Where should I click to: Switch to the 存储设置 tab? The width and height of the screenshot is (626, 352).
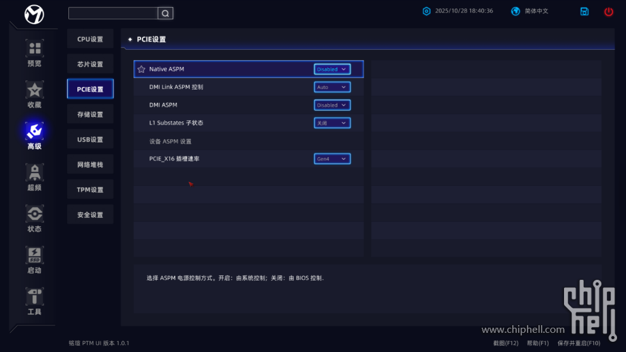click(90, 114)
